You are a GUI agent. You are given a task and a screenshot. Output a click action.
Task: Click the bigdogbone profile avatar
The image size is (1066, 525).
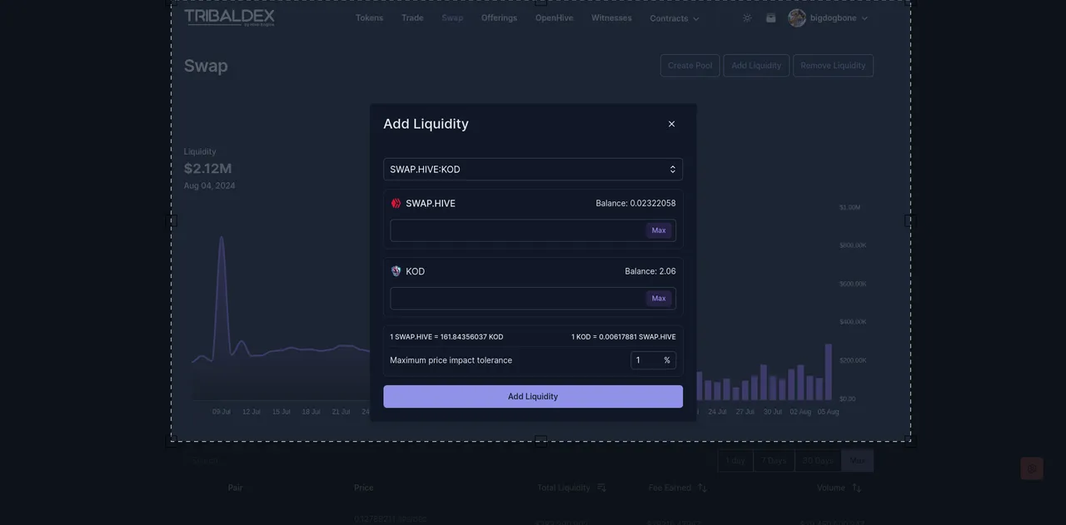(797, 17)
